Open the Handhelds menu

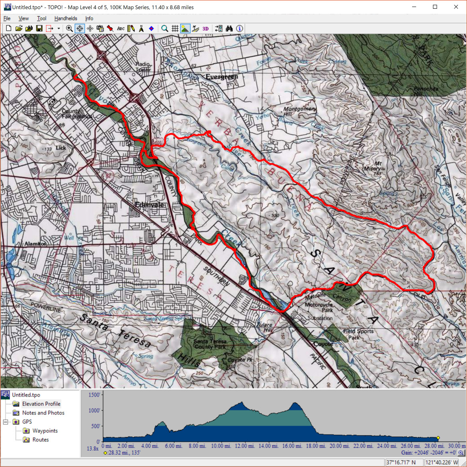tap(66, 18)
